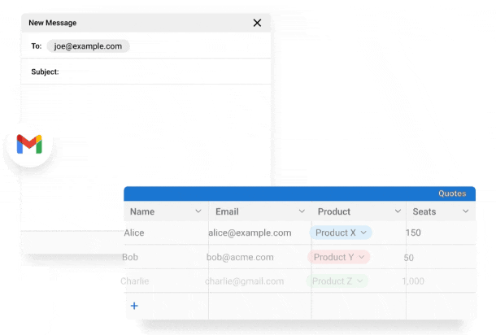
Task: Select the bob@acme.com email cell
Action: (x=240, y=257)
